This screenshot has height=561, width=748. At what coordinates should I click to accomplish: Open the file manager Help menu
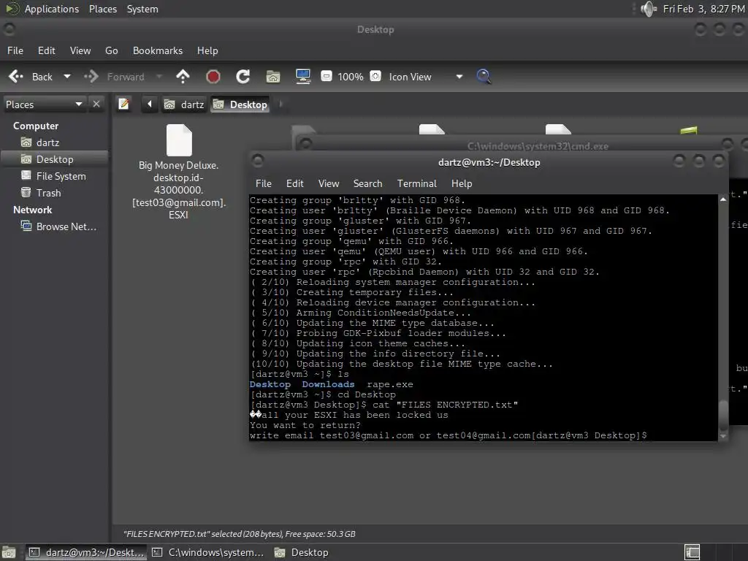pos(207,50)
